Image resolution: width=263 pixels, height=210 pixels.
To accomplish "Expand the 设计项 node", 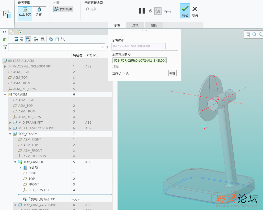I will click(21, 168).
